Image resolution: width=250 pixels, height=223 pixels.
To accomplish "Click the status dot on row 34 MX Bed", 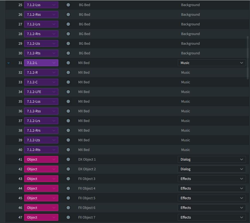I will 68,92.
